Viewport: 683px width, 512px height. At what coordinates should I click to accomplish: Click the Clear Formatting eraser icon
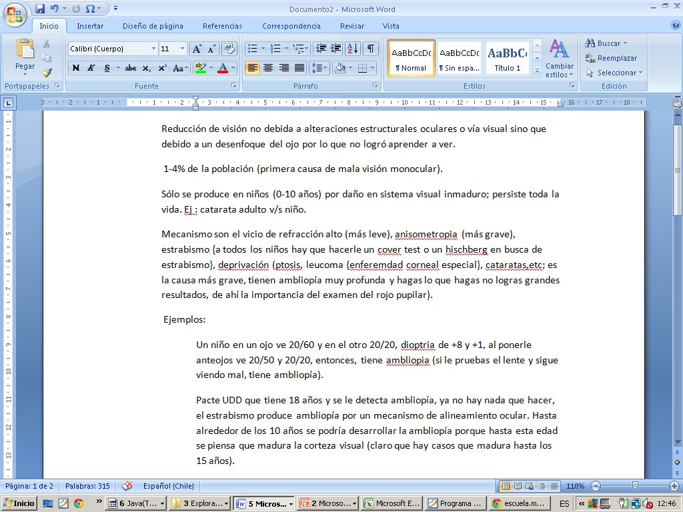pos(229,49)
